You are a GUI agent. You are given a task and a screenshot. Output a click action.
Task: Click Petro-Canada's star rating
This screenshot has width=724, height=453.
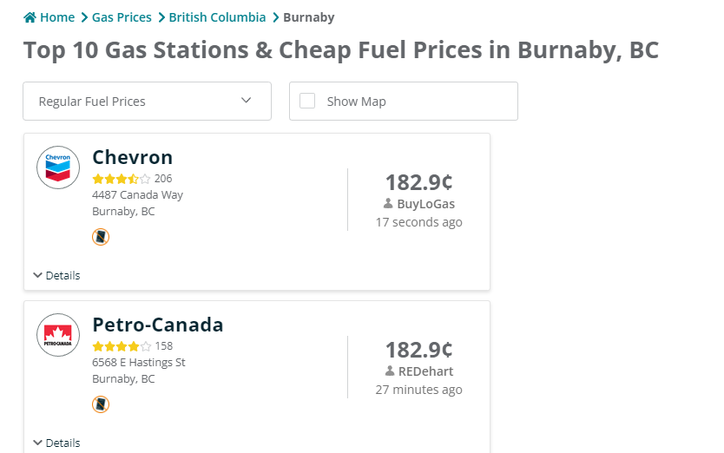(122, 346)
